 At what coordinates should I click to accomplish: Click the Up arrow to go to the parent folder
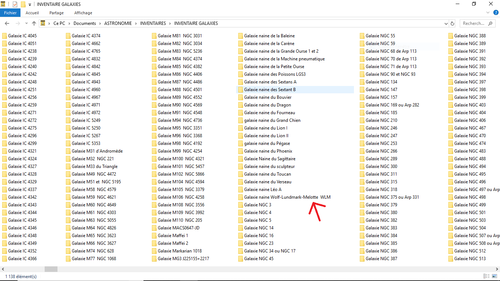34,23
